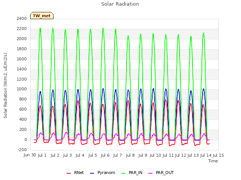Click the Jul 9 x-axis tick label
The image size is (241, 180).
(x=143, y=155)
